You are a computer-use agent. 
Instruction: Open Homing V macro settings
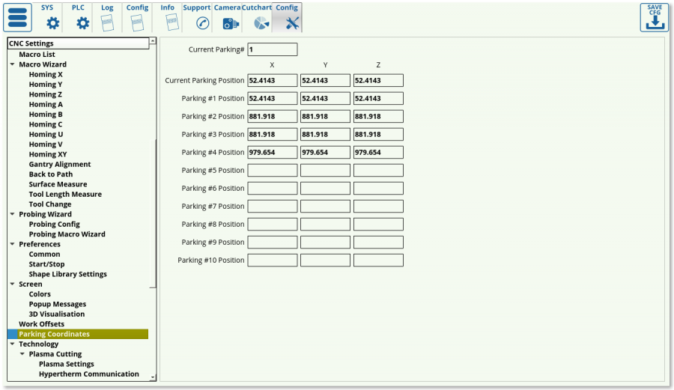tap(46, 144)
